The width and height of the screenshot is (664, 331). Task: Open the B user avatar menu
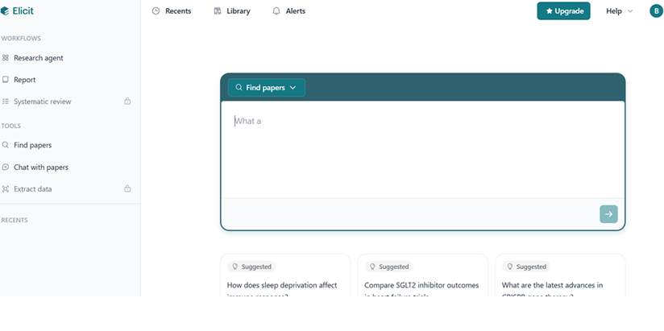click(x=657, y=11)
